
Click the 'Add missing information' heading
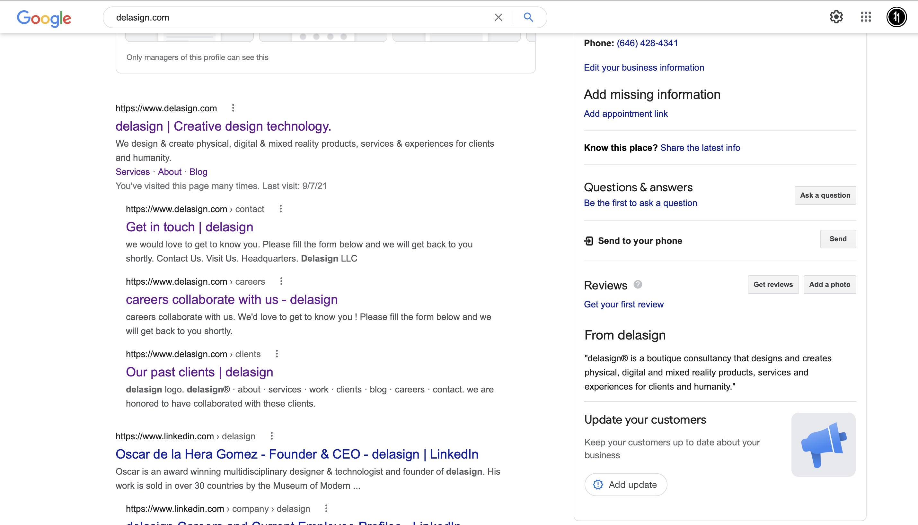click(x=652, y=94)
